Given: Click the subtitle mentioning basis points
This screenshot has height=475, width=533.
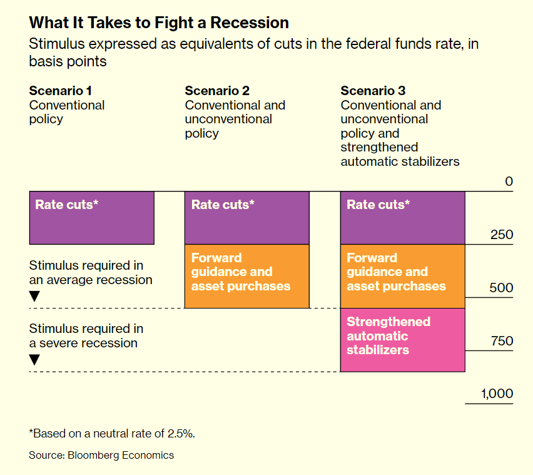Looking at the screenshot, I should click(258, 53).
